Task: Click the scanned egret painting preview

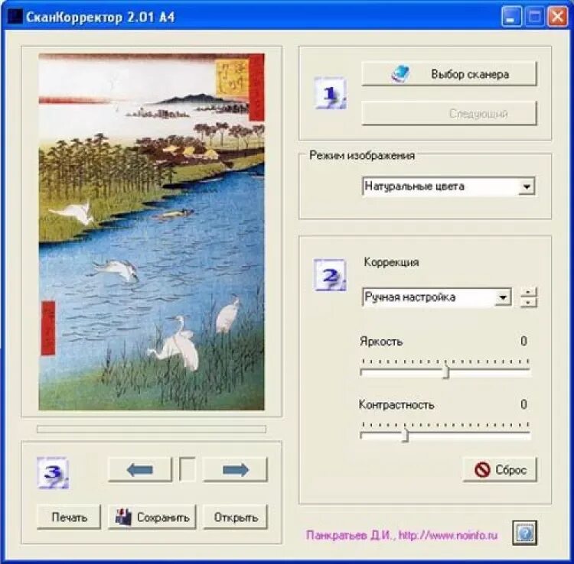Action: (152, 232)
